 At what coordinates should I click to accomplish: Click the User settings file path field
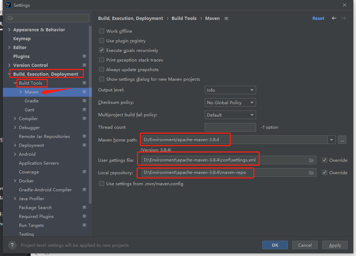229,160
